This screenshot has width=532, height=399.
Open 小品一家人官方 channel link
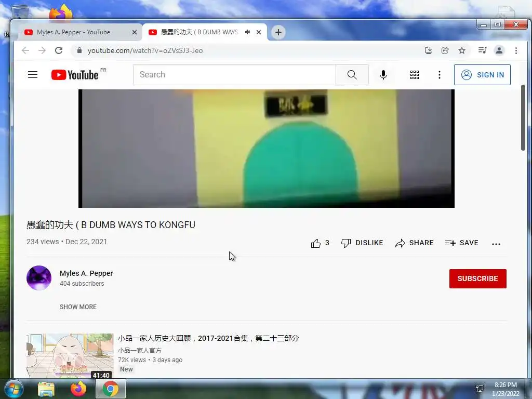pyautogui.click(x=139, y=351)
